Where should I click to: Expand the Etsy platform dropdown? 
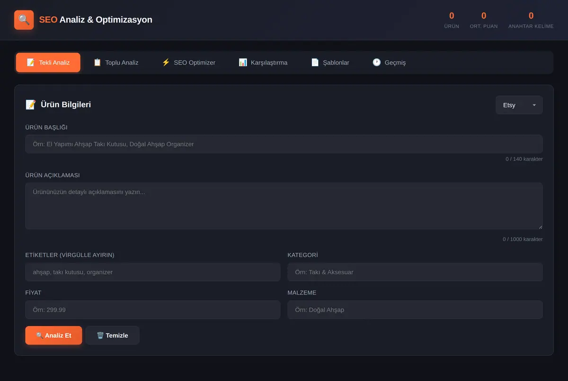pos(519,105)
